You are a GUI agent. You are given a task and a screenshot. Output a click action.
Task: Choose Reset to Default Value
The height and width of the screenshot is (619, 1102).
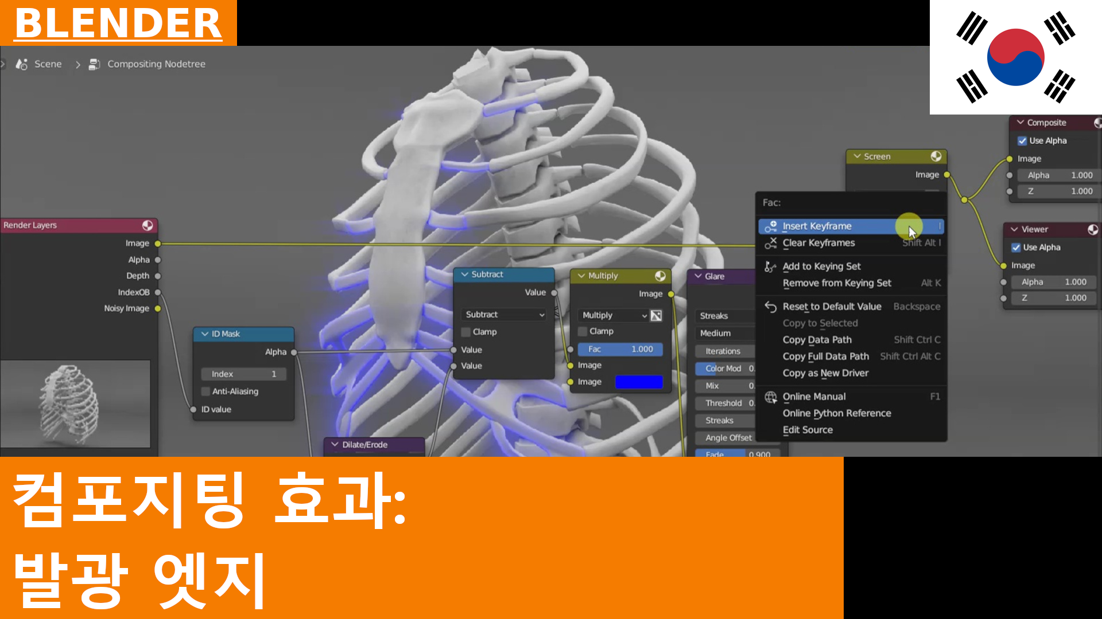851,307
